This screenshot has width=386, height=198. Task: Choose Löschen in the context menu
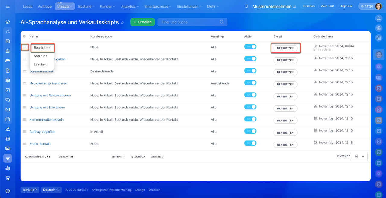tap(40, 64)
